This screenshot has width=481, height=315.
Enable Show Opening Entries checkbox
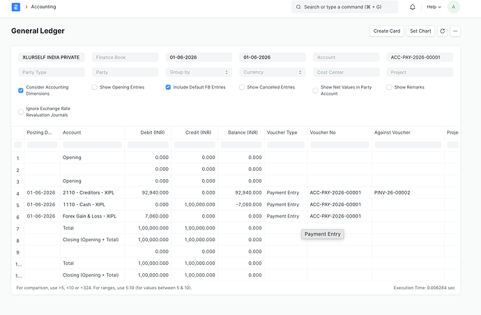[95, 87]
